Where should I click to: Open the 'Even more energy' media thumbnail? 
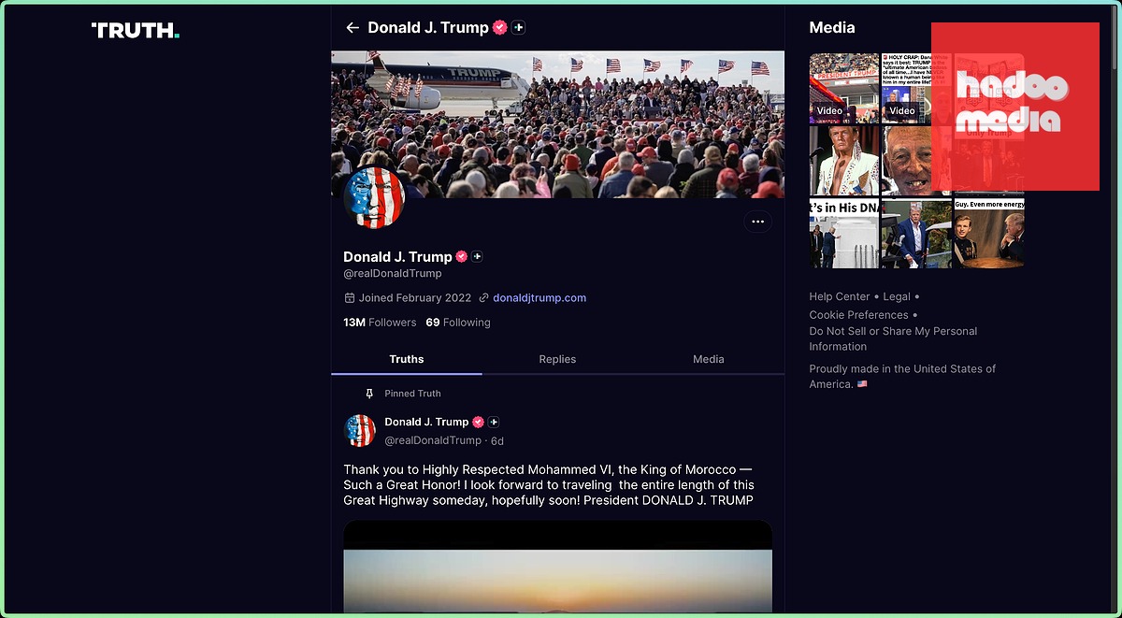coord(989,234)
